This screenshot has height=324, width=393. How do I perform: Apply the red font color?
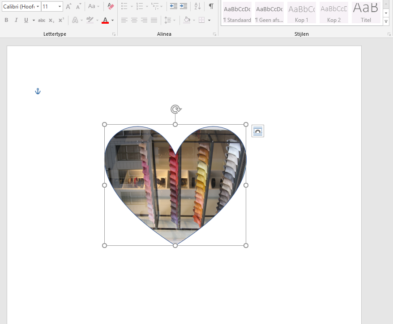pos(105,20)
